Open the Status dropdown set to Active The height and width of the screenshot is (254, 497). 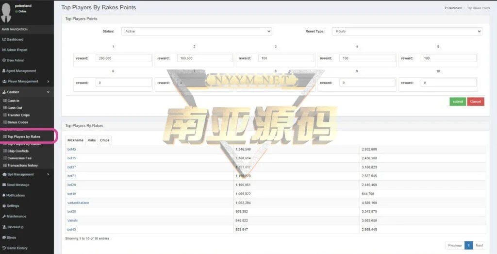pyautogui.click(x=196, y=31)
